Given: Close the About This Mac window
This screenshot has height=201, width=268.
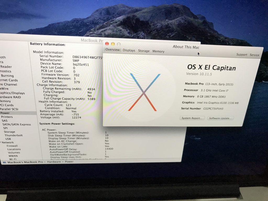Looking at the screenshot, I should 107,44.
